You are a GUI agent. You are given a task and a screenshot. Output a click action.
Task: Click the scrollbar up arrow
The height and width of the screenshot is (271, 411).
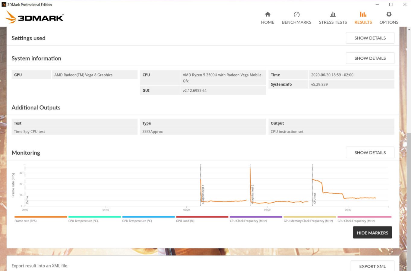409,29
